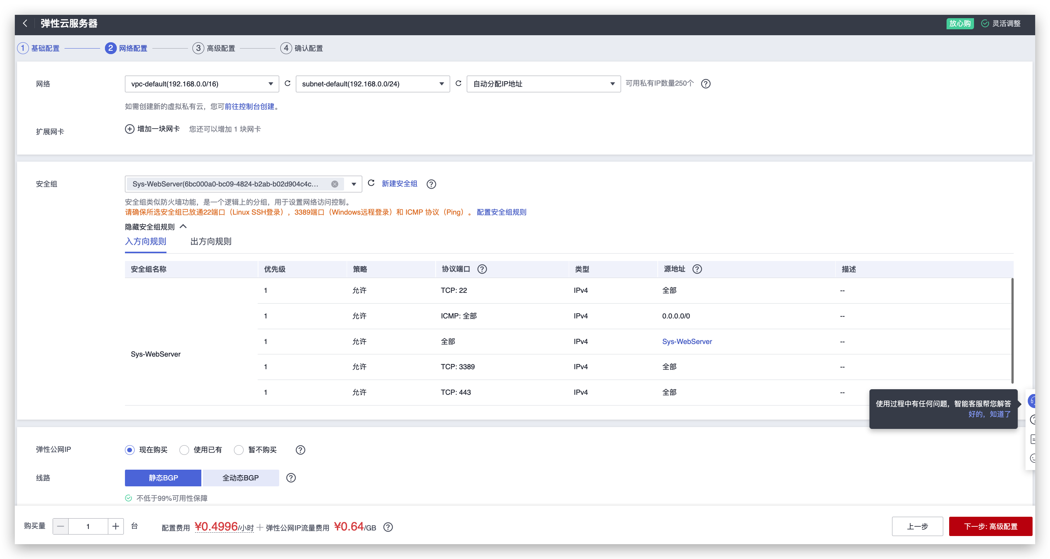
Task: Select the 暂不购买 radio button
Action: [x=239, y=449]
